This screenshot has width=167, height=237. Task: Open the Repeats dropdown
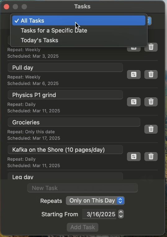(x=95, y=201)
